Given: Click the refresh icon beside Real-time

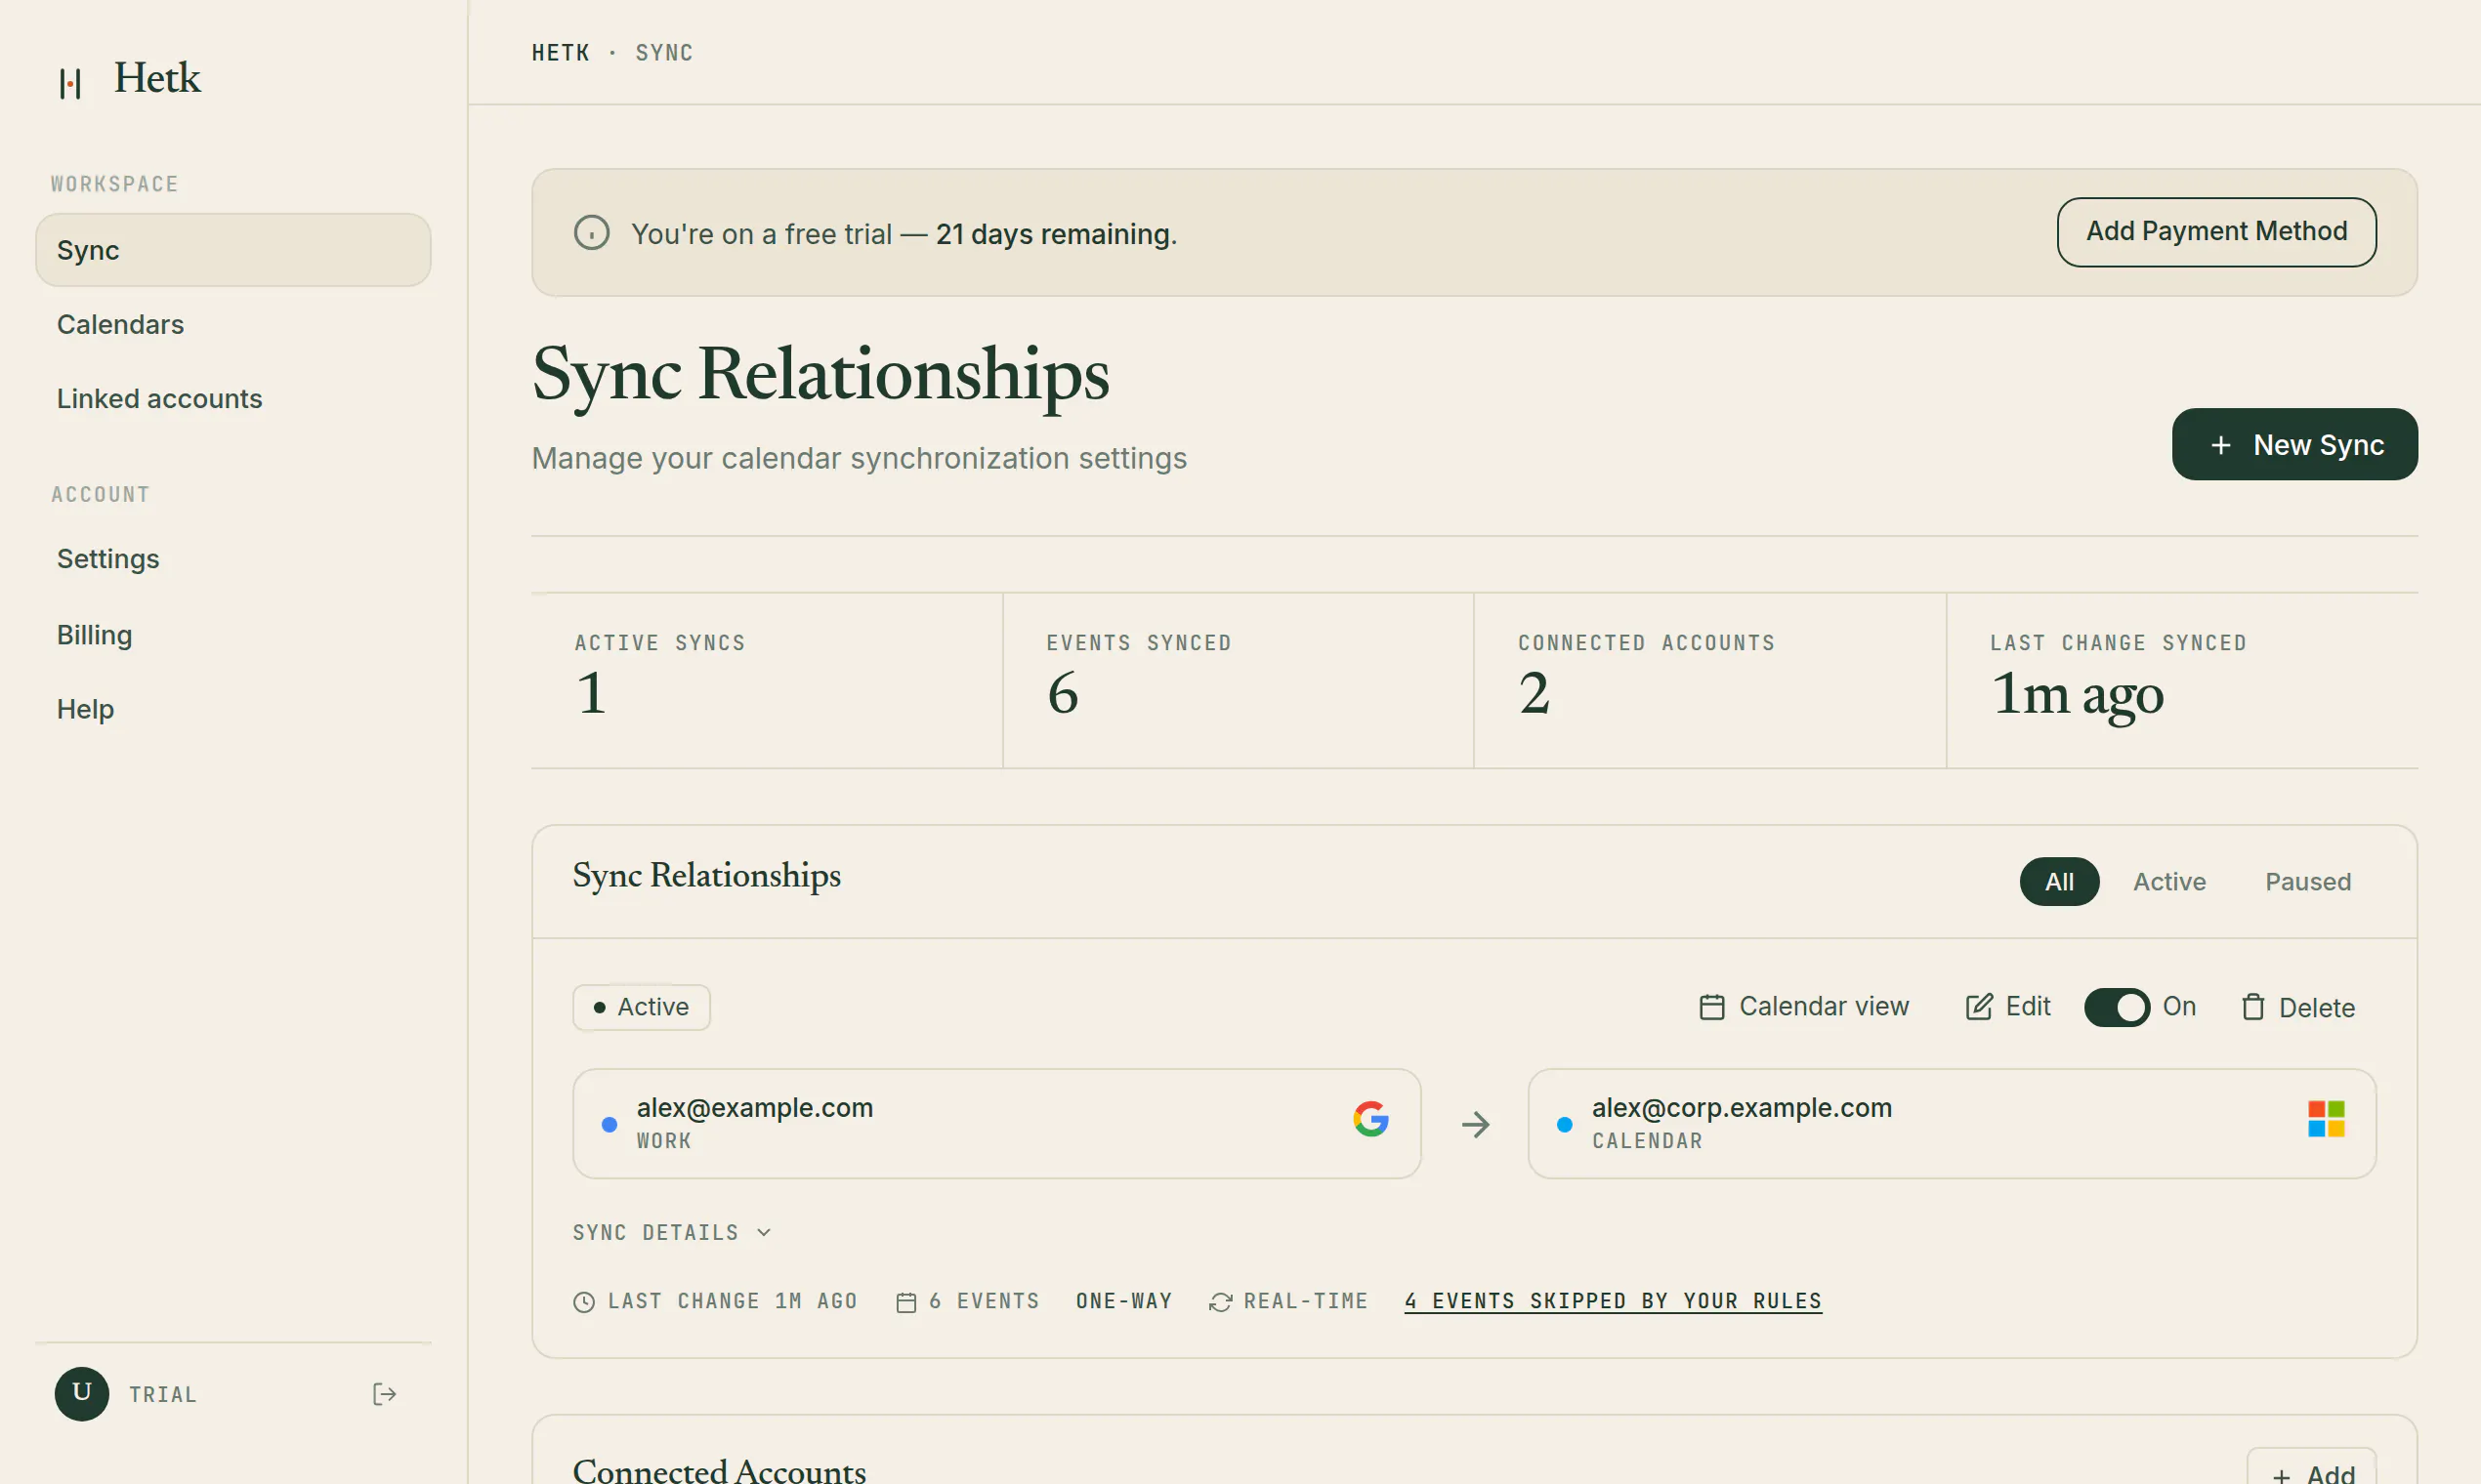Looking at the screenshot, I should (1221, 1302).
